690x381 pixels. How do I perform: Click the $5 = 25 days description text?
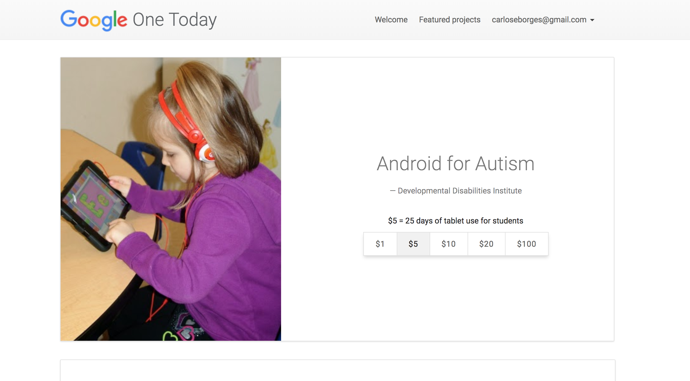point(456,221)
